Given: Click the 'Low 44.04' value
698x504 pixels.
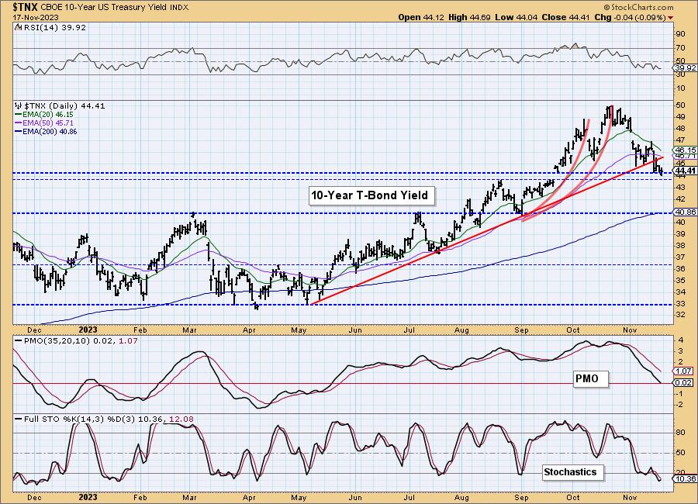Looking at the screenshot, I should tap(517, 17).
